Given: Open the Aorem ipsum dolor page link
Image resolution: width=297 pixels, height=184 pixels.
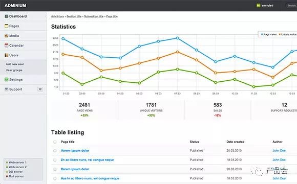Looking at the screenshot, I should coord(75,151).
